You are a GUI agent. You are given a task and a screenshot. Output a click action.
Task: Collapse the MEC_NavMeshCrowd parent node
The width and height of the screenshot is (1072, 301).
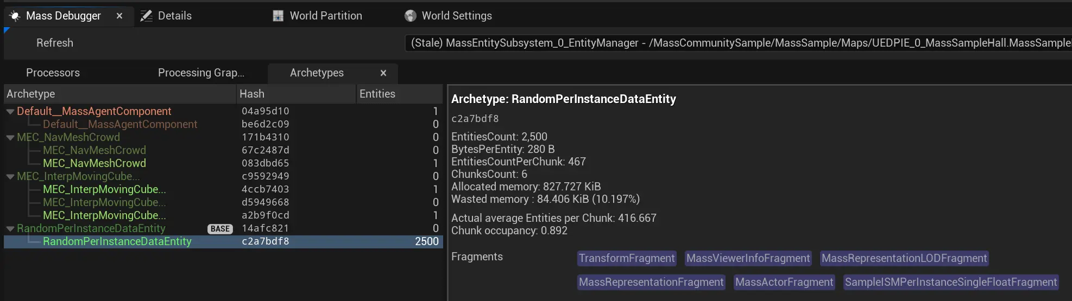coord(10,138)
